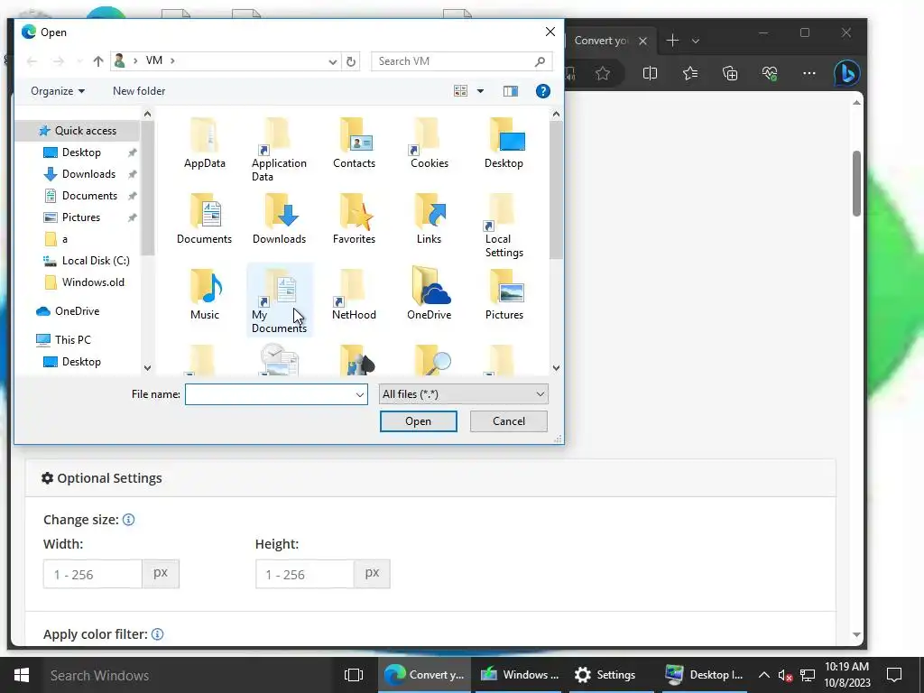Click the Search VM box
Screen dimensions: 924x693
pyautogui.click(x=461, y=61)
